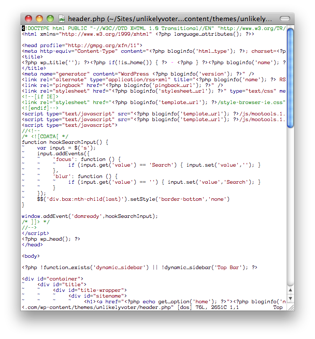Click the vertical scrollbar thumb
Image resolution: width=315 pixels, height=339 pixels.
tap(290, 78)
